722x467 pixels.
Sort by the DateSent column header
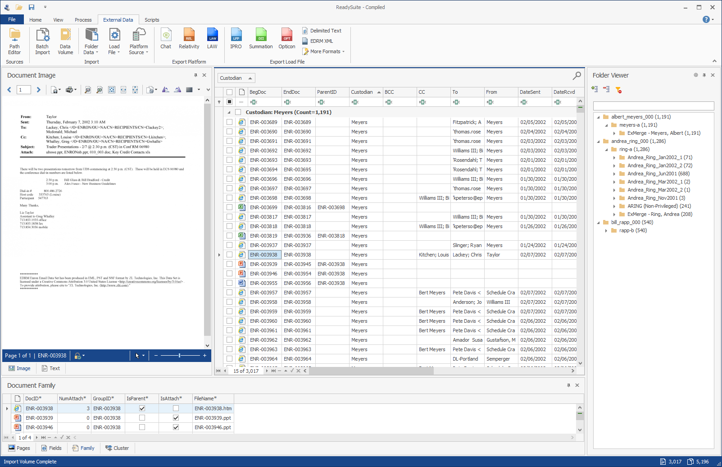point(535,92)
